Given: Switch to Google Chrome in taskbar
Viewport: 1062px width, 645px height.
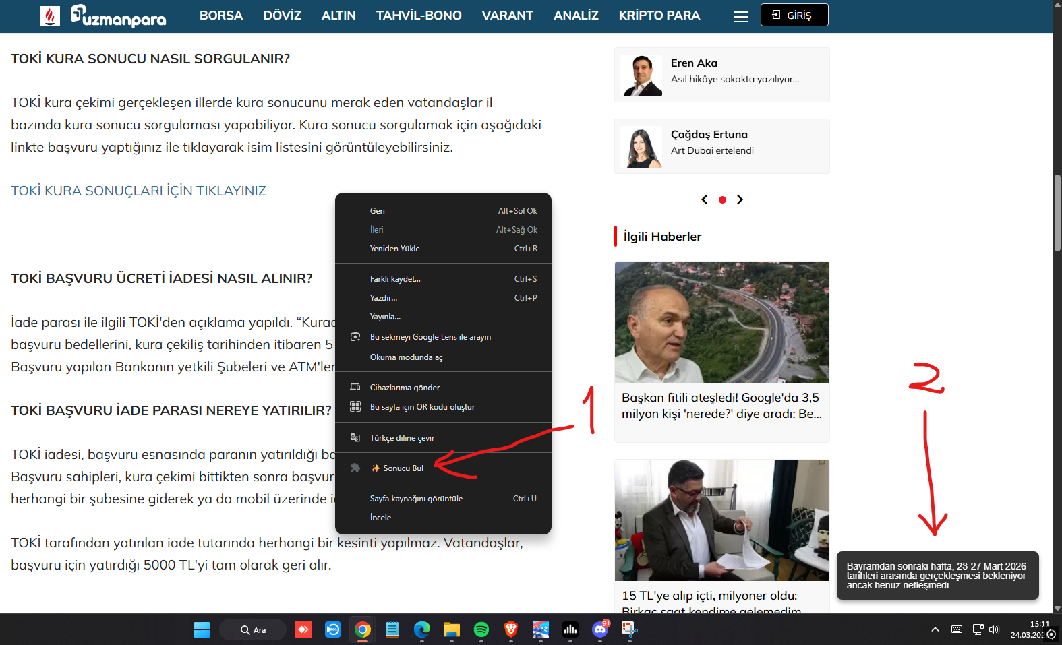Looking at the screenshot, I should click(x=363, y=629).
